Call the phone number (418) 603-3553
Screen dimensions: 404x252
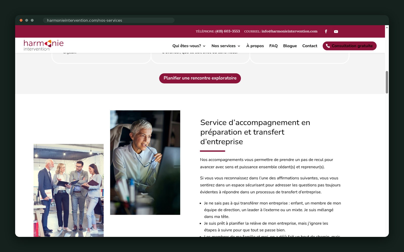[x=228, y=31]
